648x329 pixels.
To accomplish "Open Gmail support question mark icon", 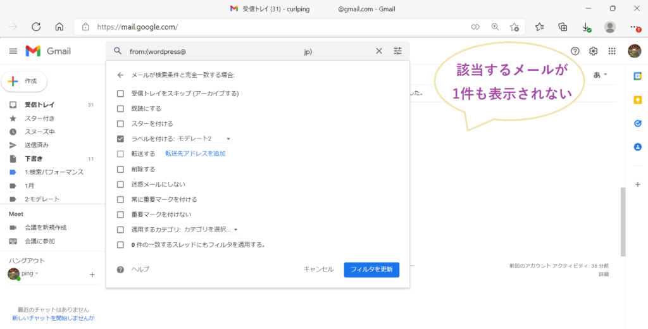I will click(x=575, y=51).
